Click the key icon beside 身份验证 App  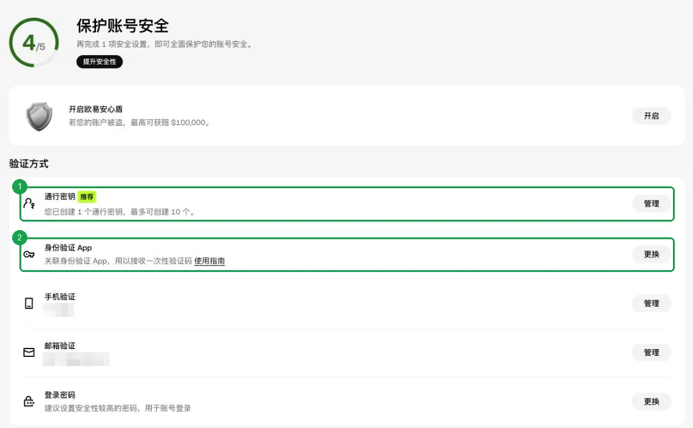(29, 254)
